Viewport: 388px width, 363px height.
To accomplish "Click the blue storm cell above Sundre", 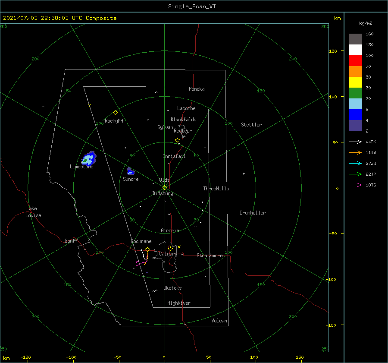I will click(130, 171).
